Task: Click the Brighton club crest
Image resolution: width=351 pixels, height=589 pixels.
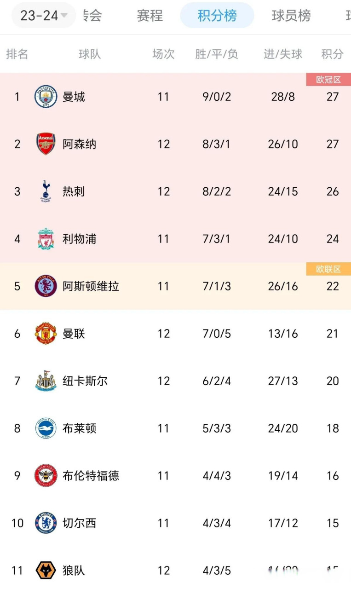Action: coord(46,428)
